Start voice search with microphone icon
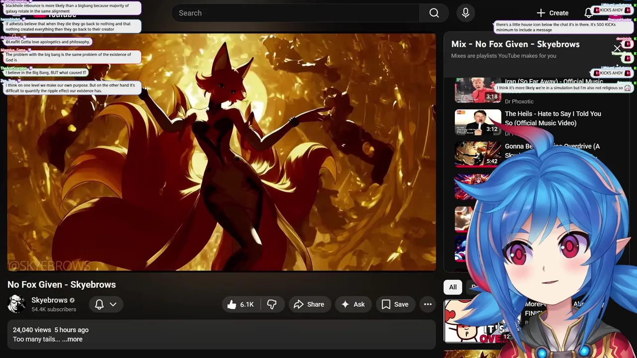This screenshot has width=637, height=358. (465, 13)
